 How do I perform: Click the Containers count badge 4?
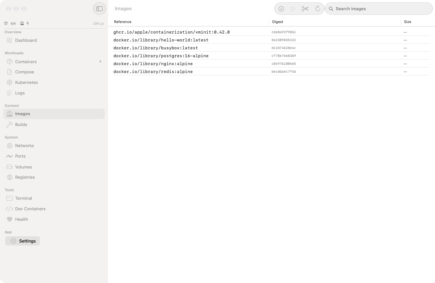[100, 62]
